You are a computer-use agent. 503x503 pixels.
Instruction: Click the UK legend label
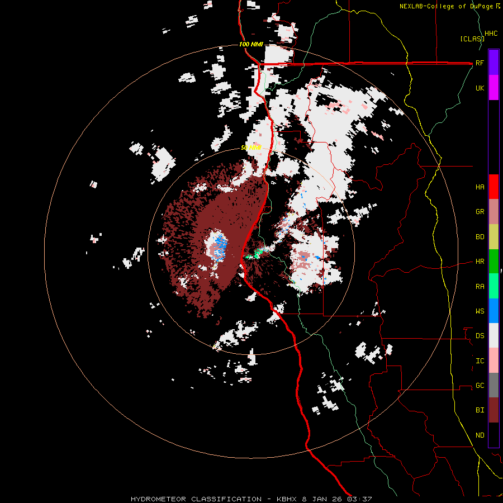pyautogui.click(x=480, y=88)
